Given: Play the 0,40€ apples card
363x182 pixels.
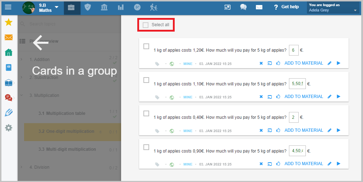Looking at the screenshot, I should coord(339,130).
